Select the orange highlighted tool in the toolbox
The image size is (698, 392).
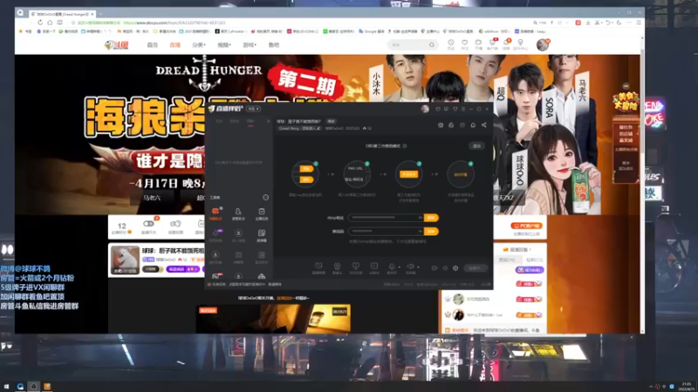[x=216, y=212]
